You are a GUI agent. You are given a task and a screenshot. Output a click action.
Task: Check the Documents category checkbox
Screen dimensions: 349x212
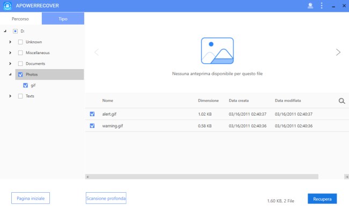pos(20,64)
